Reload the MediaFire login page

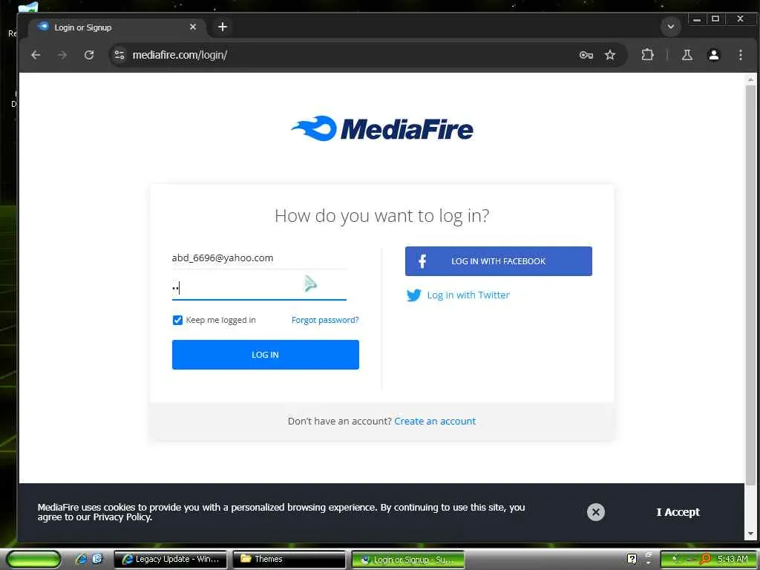coord(89,55)
